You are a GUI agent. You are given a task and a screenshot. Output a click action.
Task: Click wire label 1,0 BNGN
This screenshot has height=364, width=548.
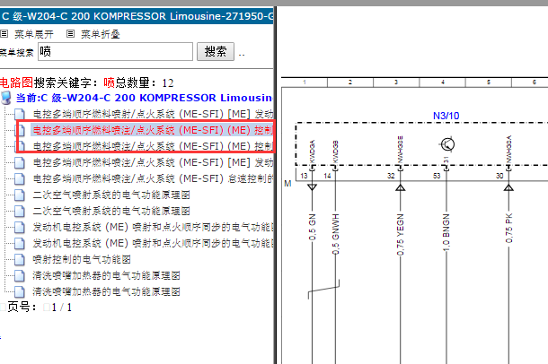coord(446,232)
